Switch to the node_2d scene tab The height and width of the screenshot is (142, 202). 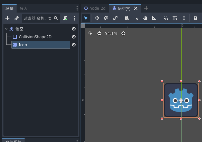[x=95, y=8]
